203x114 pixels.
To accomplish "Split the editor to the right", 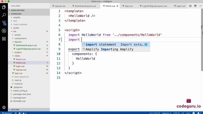I will click(x=195, y=6).
